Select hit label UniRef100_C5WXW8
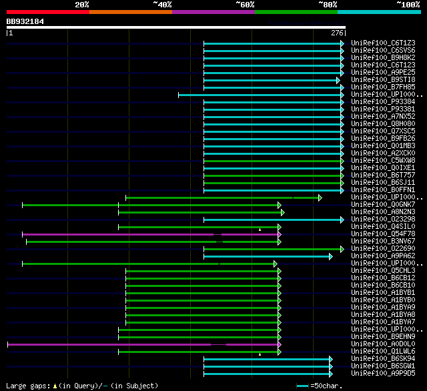The width and height of the screenshot is (427, 391). point(383,161)
